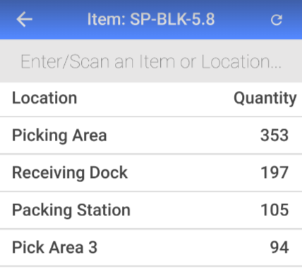Tap the quantity value 94

(x=279, y=248)
